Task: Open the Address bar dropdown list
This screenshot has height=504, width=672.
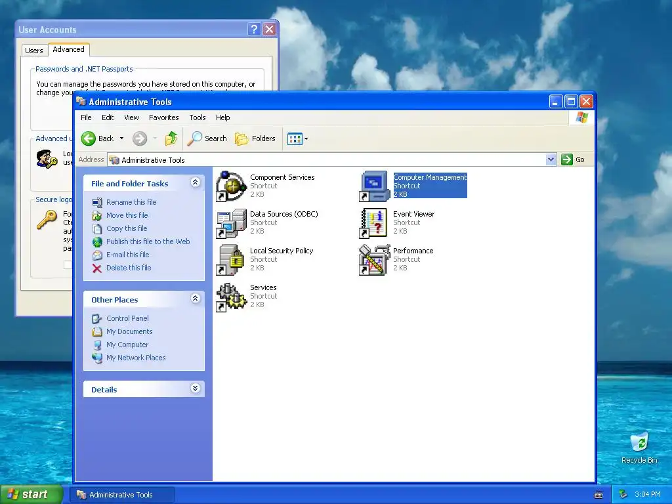Action: (x=551, y=159)
